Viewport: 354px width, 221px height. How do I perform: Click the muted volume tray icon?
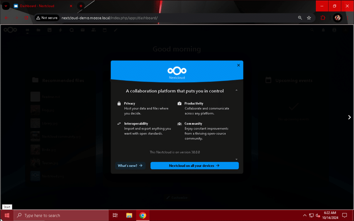coord(318,215)
